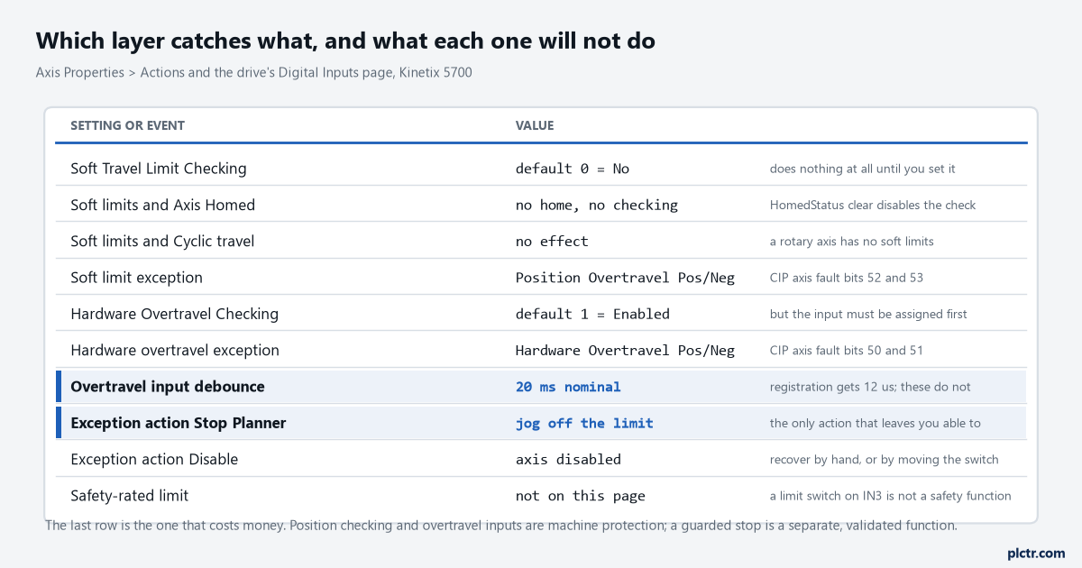Click the value 'not on this page'
Screen dimensions: 1082x568
click(x=581, y=495)
